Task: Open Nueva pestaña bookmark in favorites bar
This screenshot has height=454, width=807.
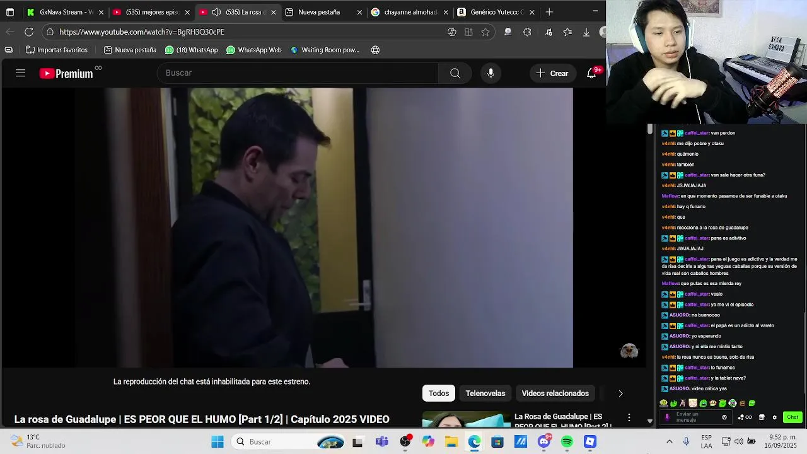Action: [x=130, y=50]
